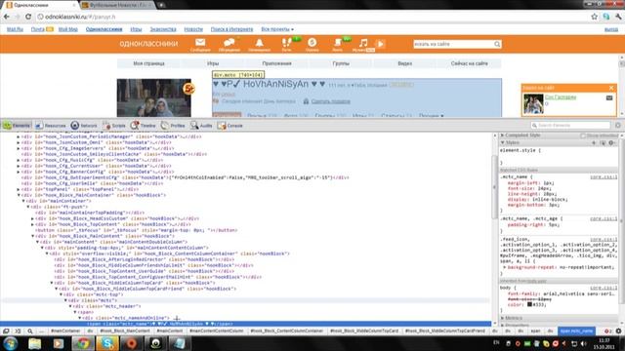Click the message icon in online friend popup
The height and width of the screenshot is (351, 625).
[609, 97]
